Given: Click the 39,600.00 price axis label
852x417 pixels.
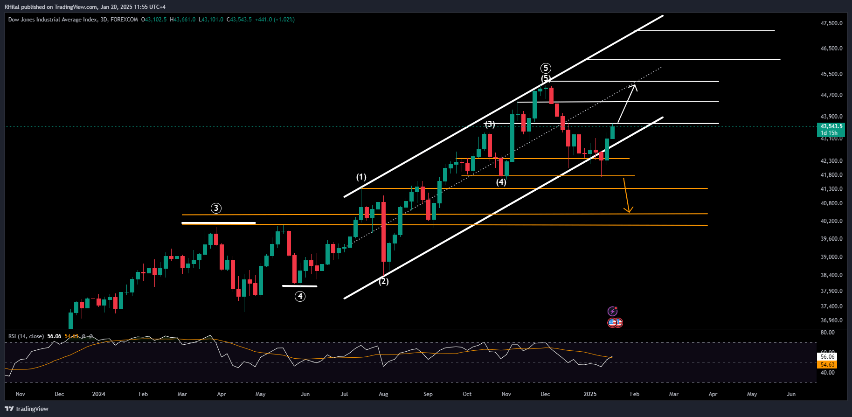Looking at the screenshot, I should pos(831,239).
